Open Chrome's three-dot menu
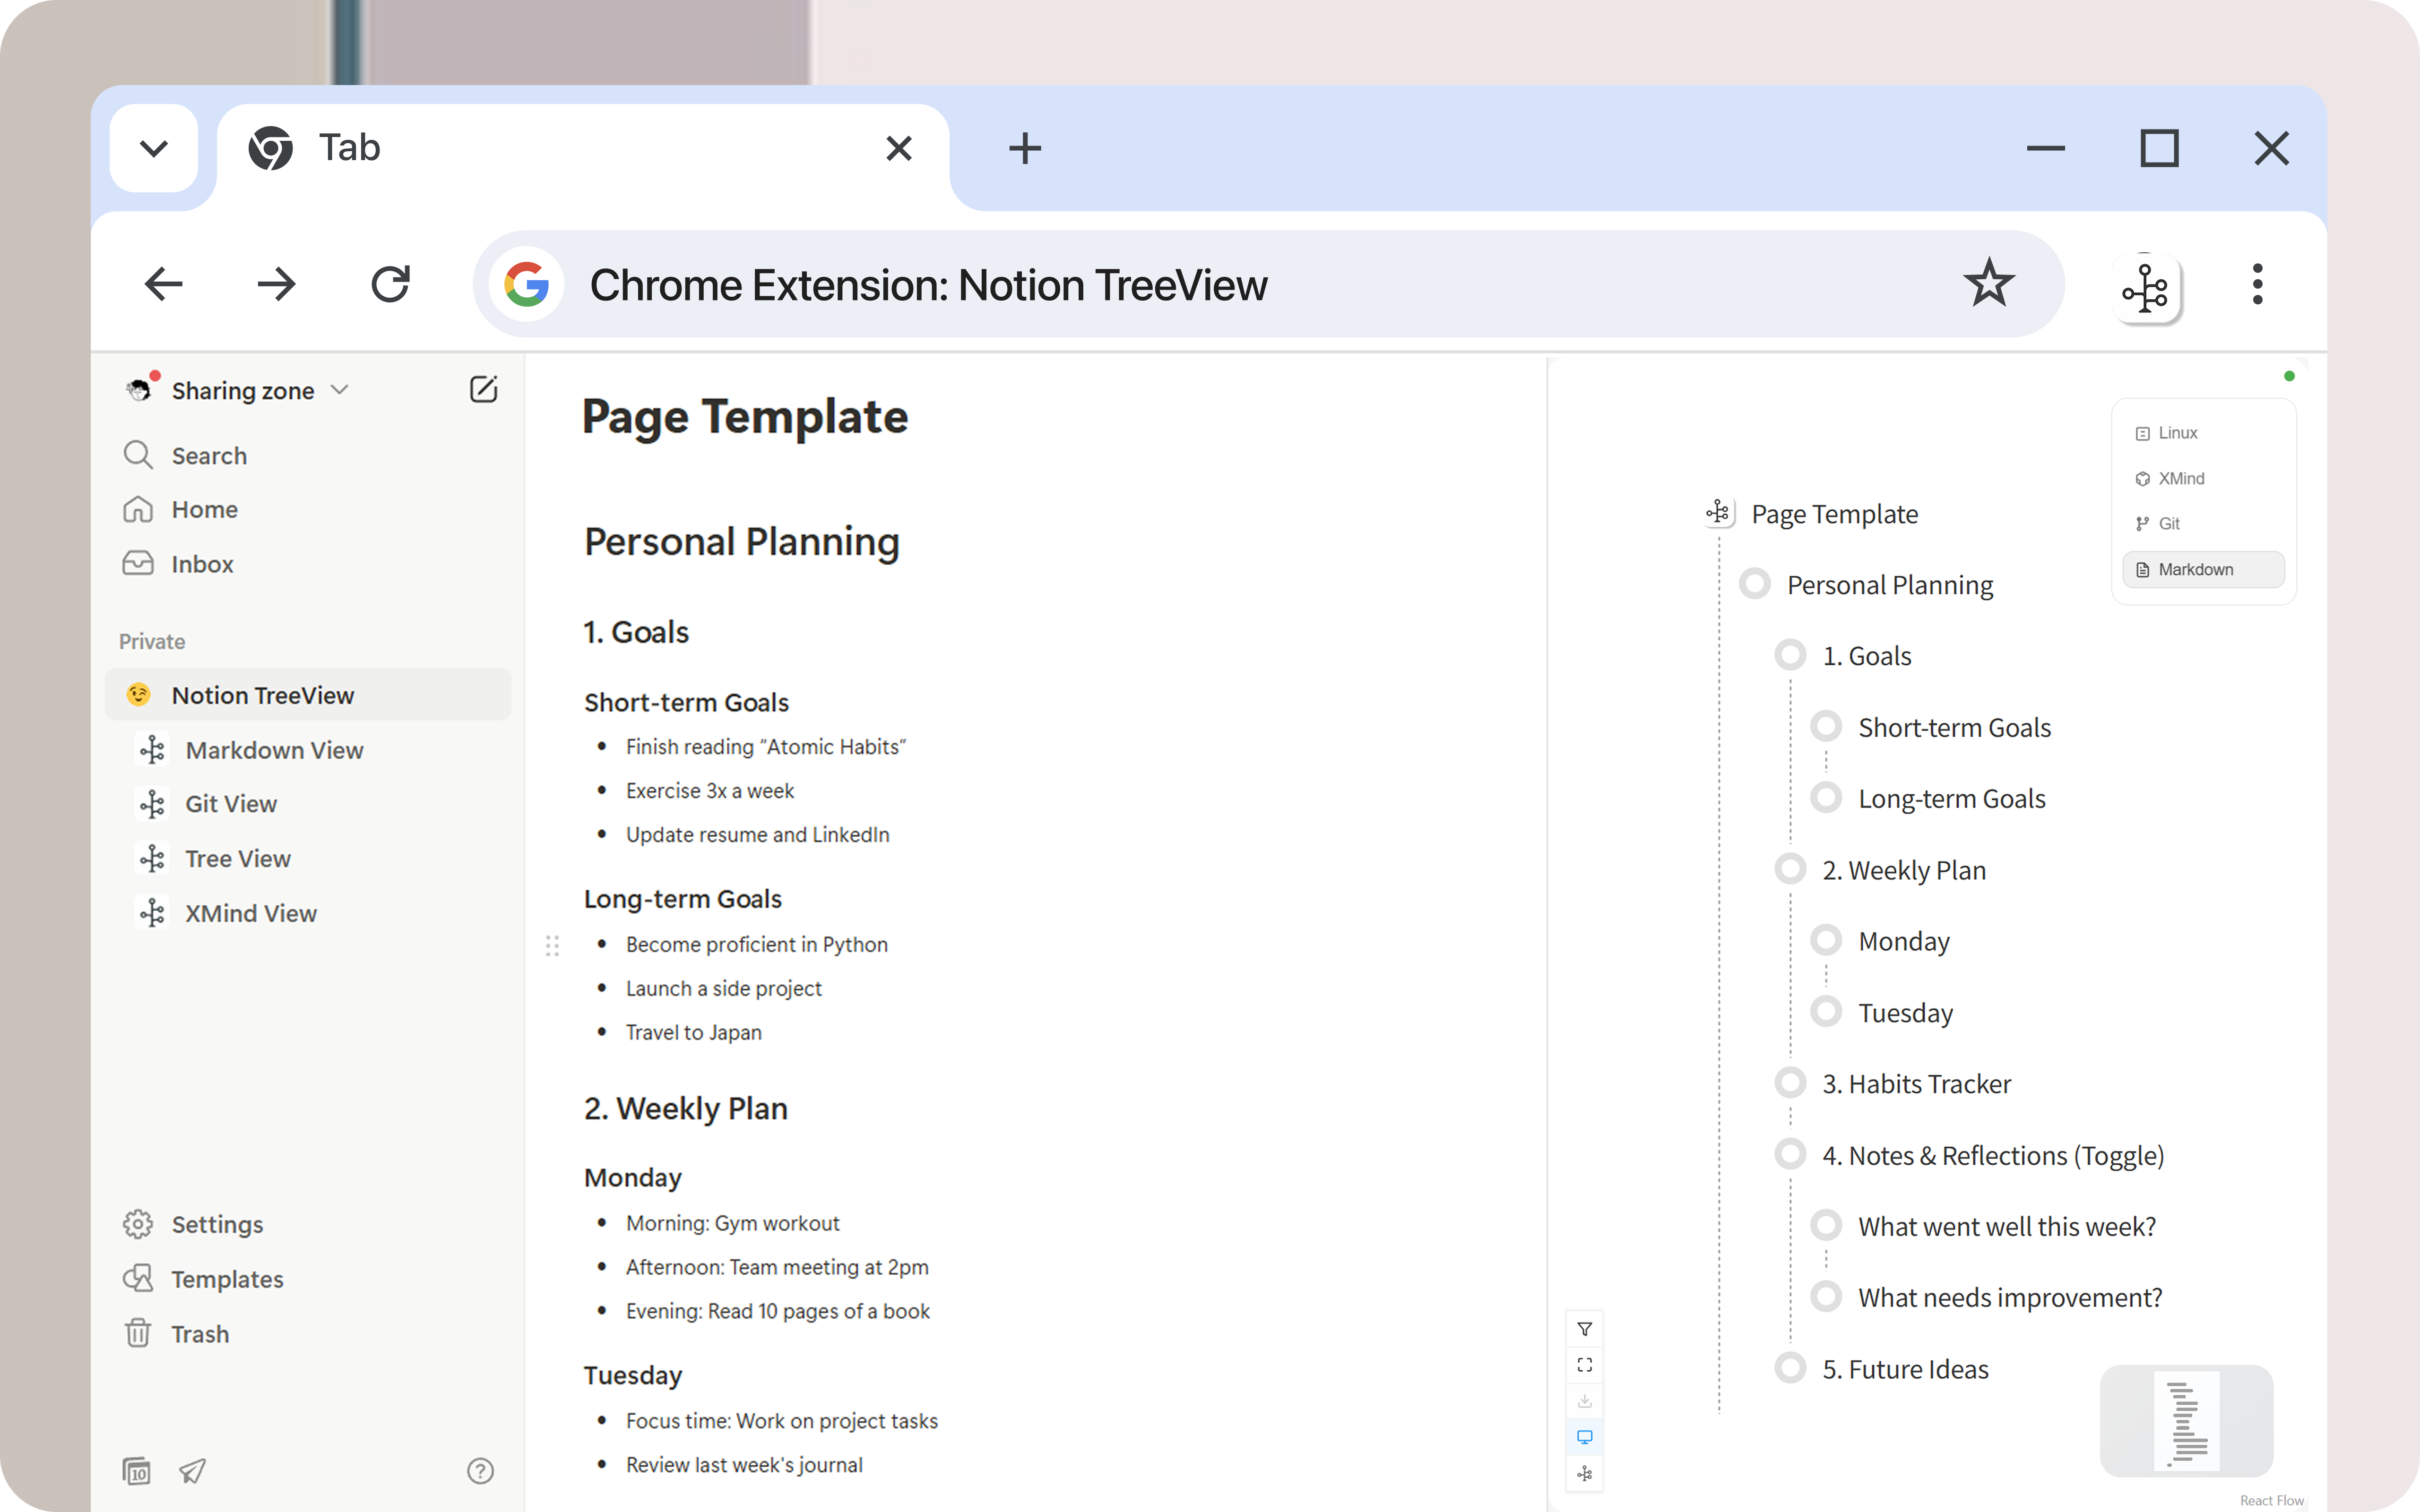 click(2257, 285)
